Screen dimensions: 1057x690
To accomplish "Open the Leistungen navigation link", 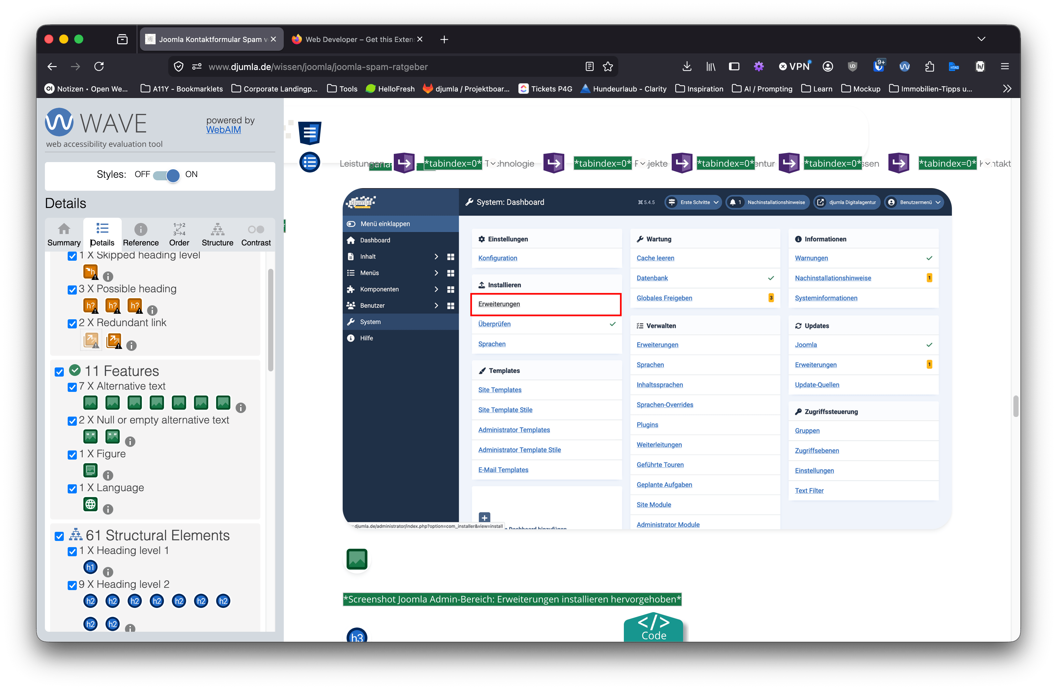I will click(361, 163).
